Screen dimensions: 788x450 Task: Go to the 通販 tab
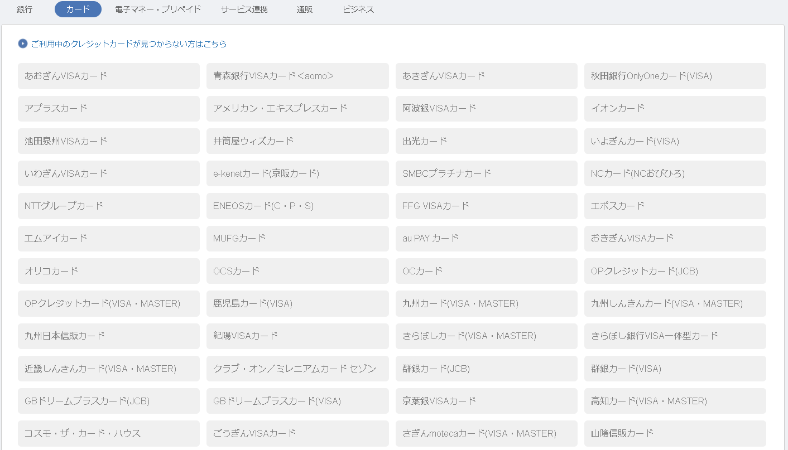coord(305,9)
